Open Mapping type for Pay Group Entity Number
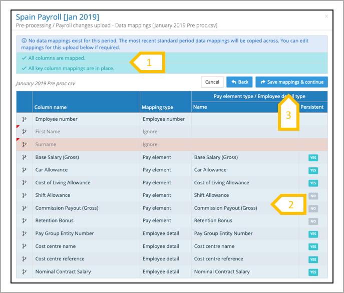Screen dimensions: 344x293 click(161, 233)
